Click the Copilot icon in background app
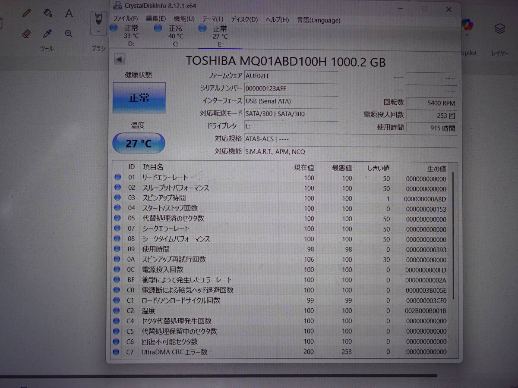 467,25
